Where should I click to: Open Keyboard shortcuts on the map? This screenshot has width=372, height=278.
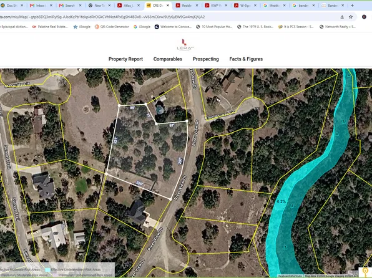[290, 276]
